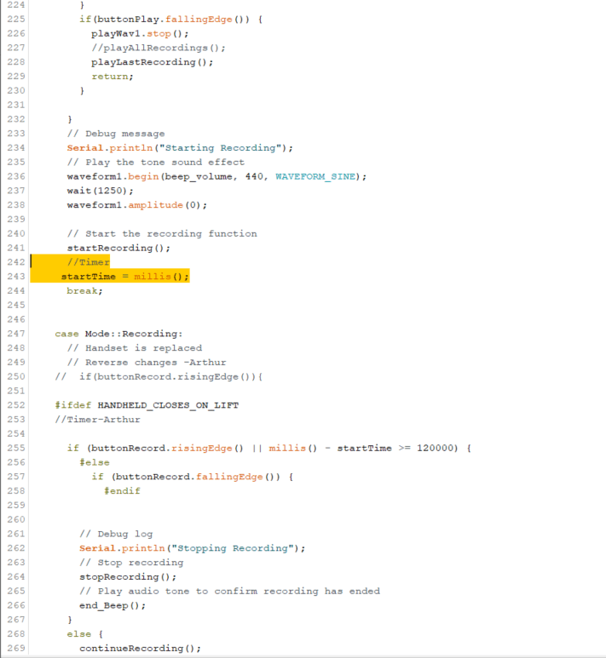
Task: Click // Handset is replaced comment
Action: [x=135, y=348]
